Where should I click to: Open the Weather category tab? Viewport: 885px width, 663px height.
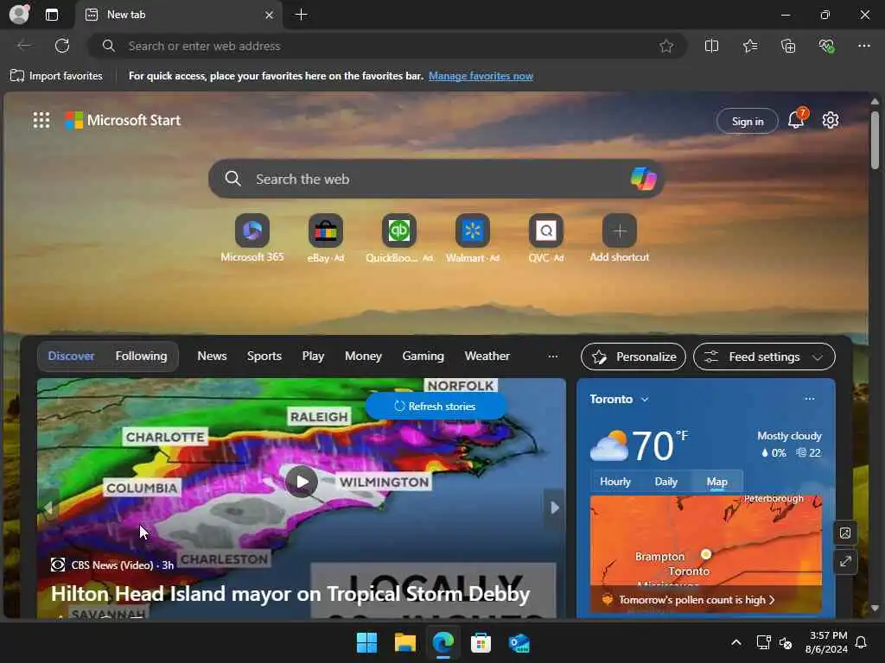[487, 356]
